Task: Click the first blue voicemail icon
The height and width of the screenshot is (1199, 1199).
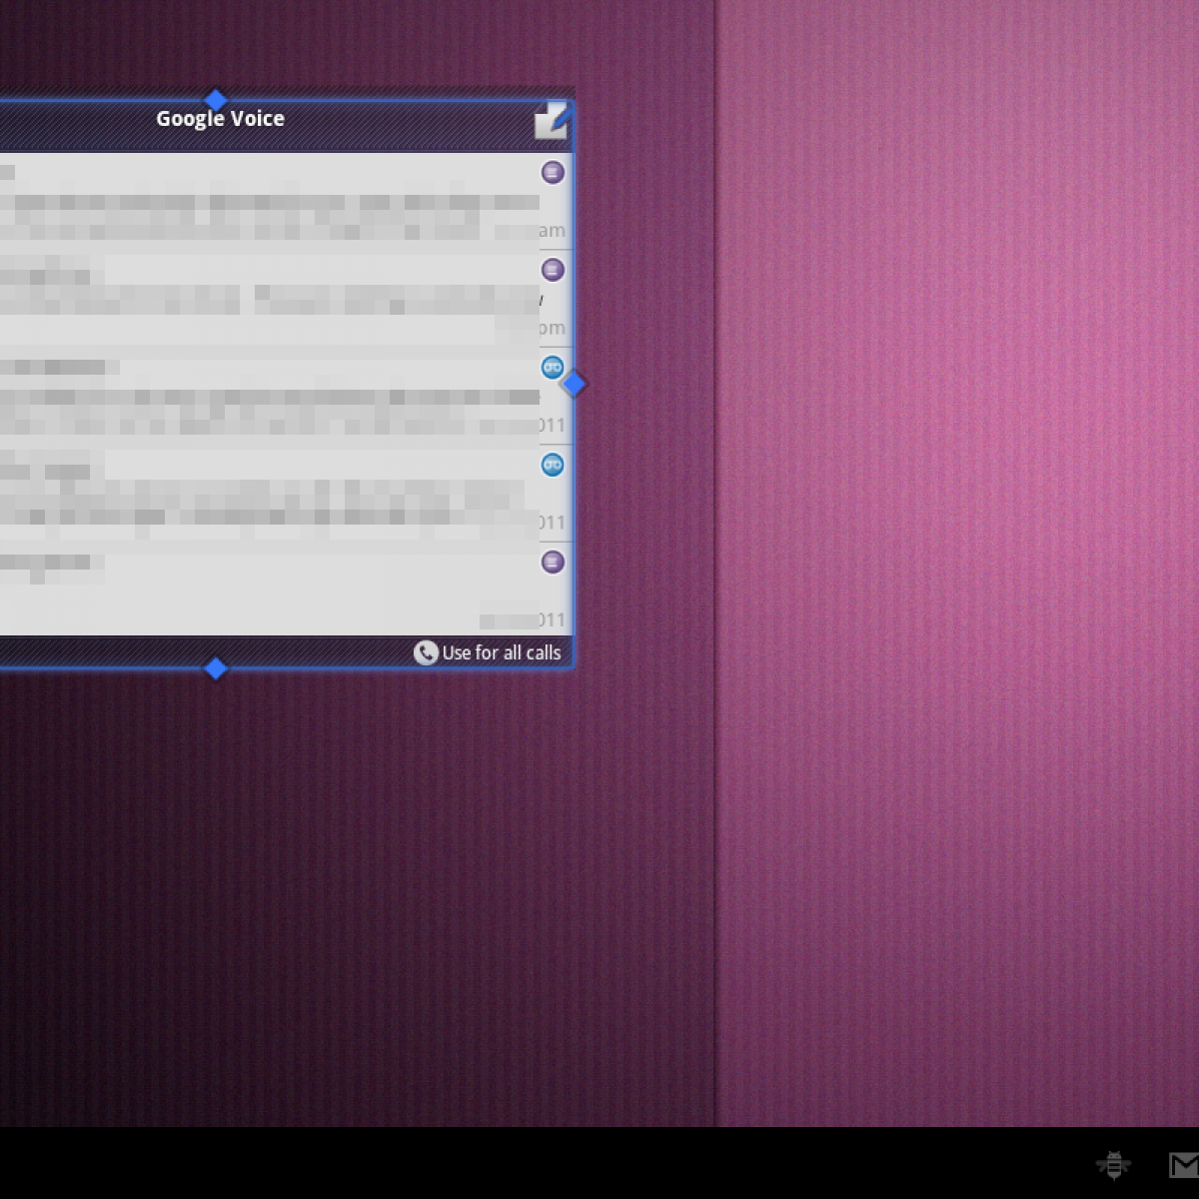Action: coord(553,368)
